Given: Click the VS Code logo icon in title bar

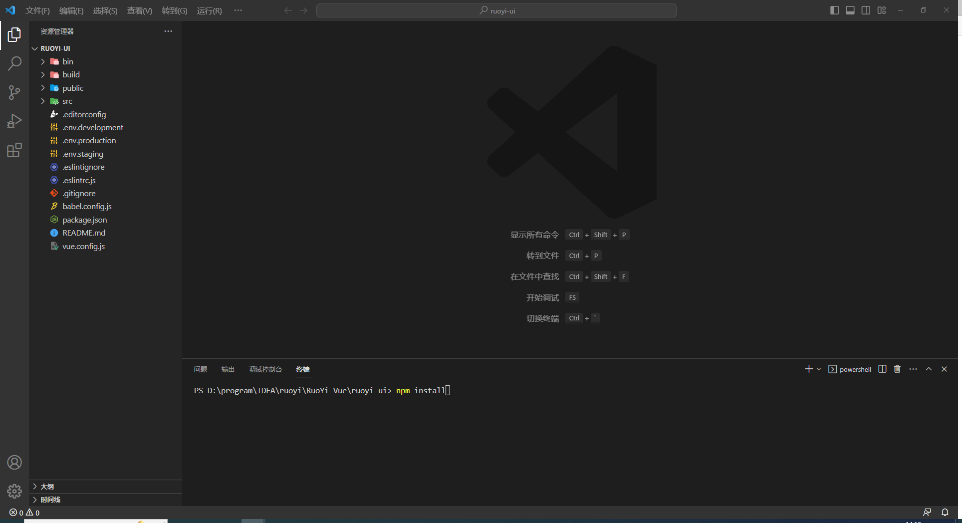Looking at the screenshot, I should pos(10,10).
